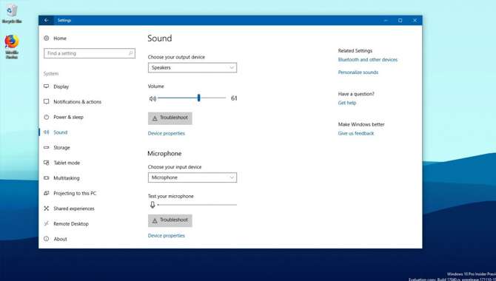This screenshot has height=281, width=496.
Task: Go to Settings Home
Action: [x=60, y=38]
